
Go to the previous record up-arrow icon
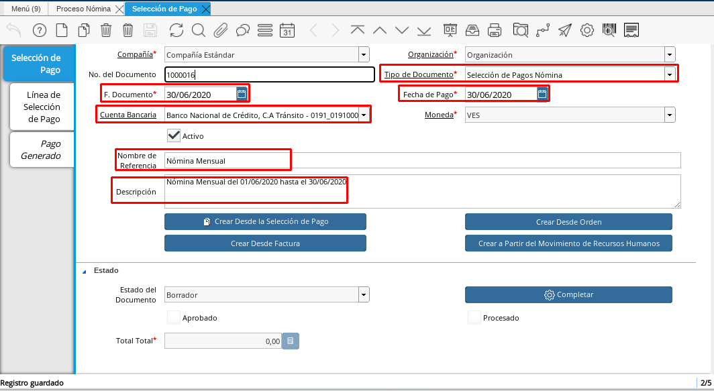pos(380,30)
